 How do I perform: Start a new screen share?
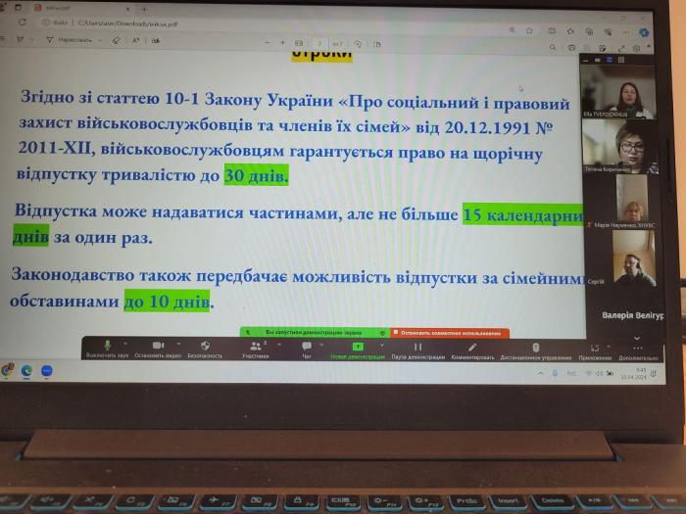[358, 347]
